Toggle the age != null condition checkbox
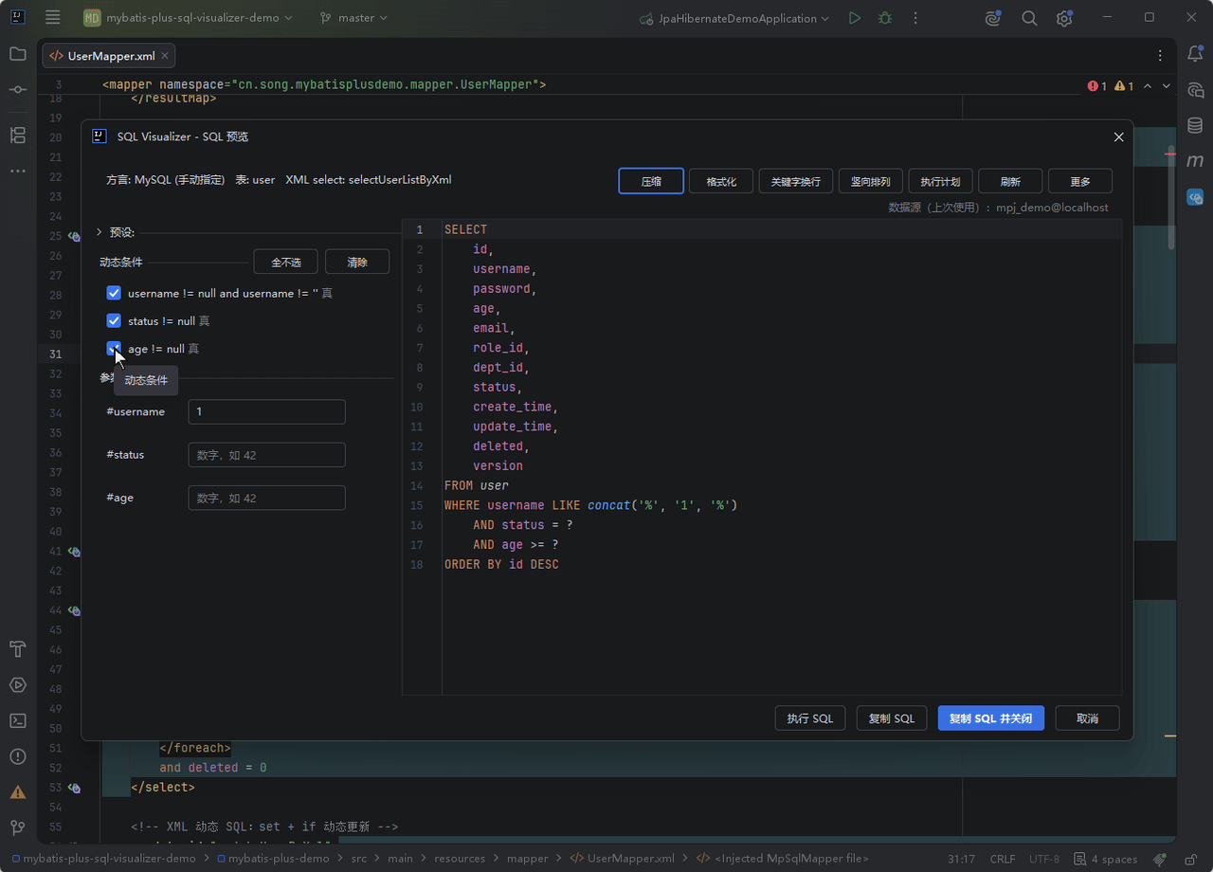The image size is (1213, 872). pos(114,349)
